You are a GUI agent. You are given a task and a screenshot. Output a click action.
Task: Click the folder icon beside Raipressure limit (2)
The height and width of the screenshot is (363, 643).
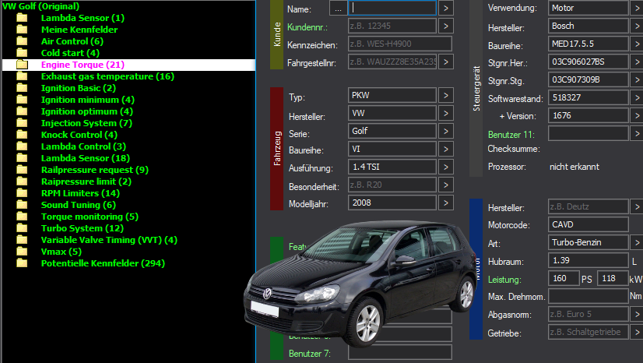pos(22,181)
